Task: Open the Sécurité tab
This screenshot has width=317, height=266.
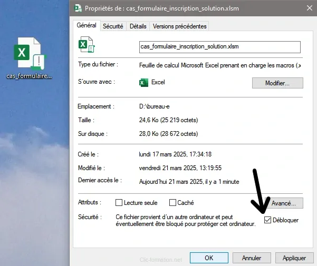Action: click(x=113, y=26)
